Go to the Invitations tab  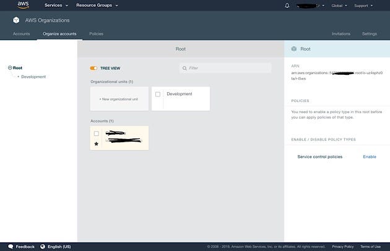[341, 33]
